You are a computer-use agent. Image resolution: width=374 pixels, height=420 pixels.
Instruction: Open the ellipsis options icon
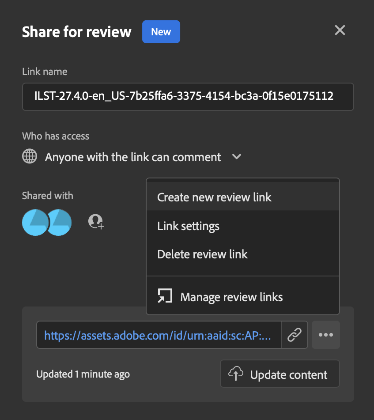[325, 335]
